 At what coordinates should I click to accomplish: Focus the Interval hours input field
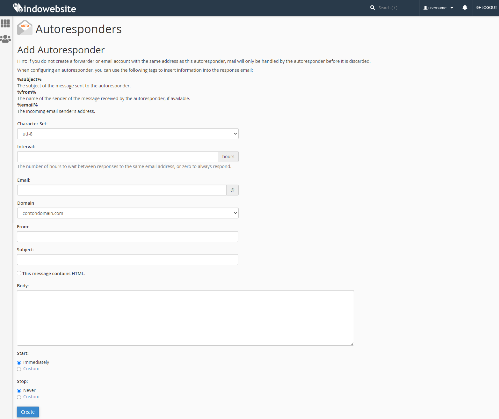118,157
